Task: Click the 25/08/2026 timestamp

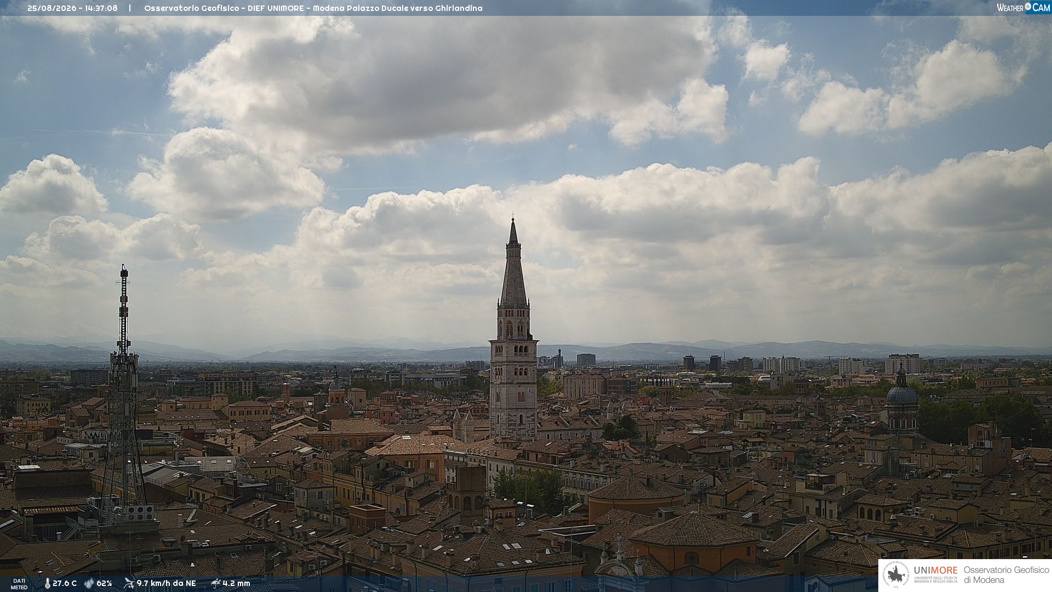Action: [x=52, y=8]
